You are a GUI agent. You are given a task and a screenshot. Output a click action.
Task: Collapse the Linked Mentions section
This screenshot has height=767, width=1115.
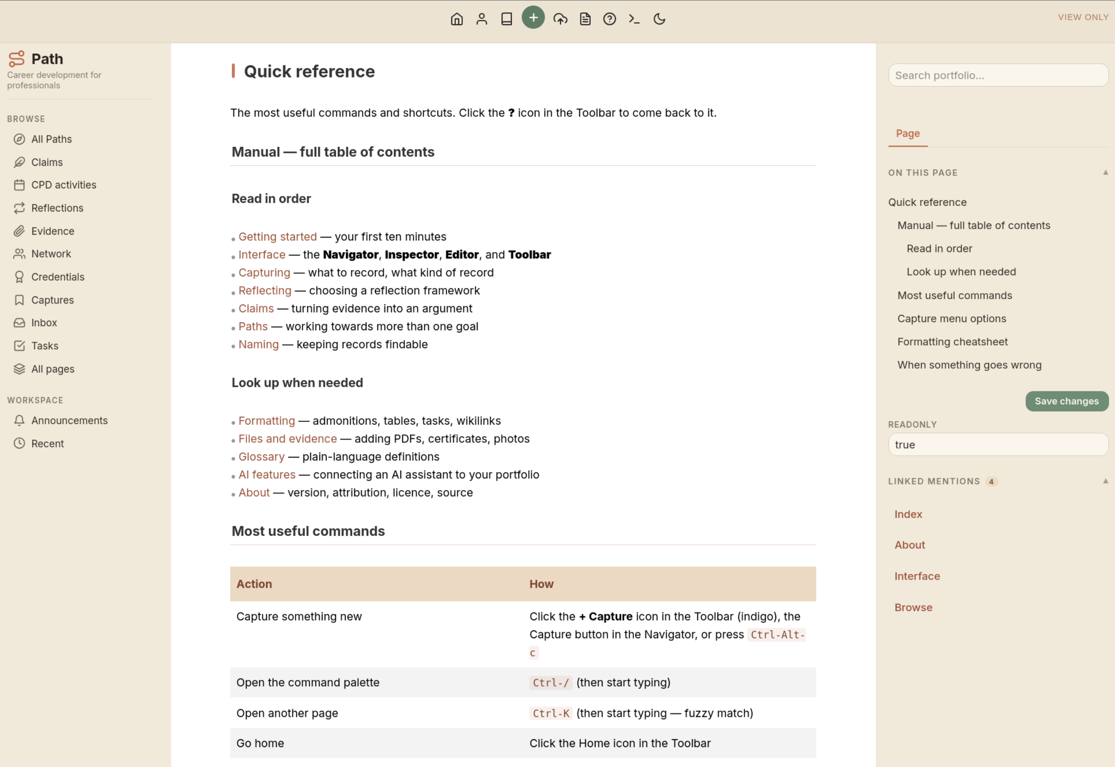[x=1105, y=481]
